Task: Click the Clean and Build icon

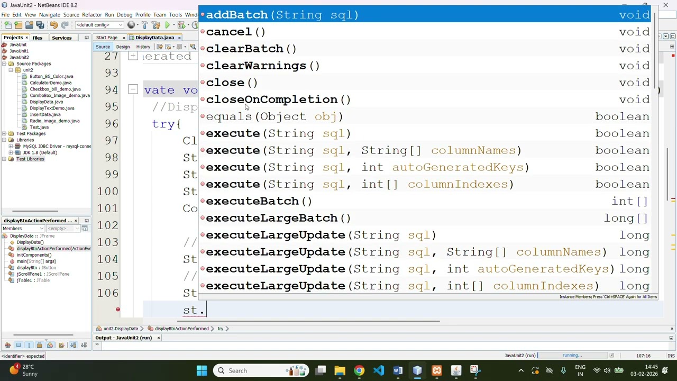Action: point(155,25)
